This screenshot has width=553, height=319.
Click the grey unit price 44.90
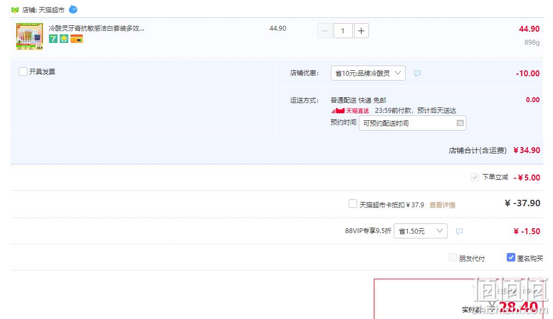click(278, 28)
